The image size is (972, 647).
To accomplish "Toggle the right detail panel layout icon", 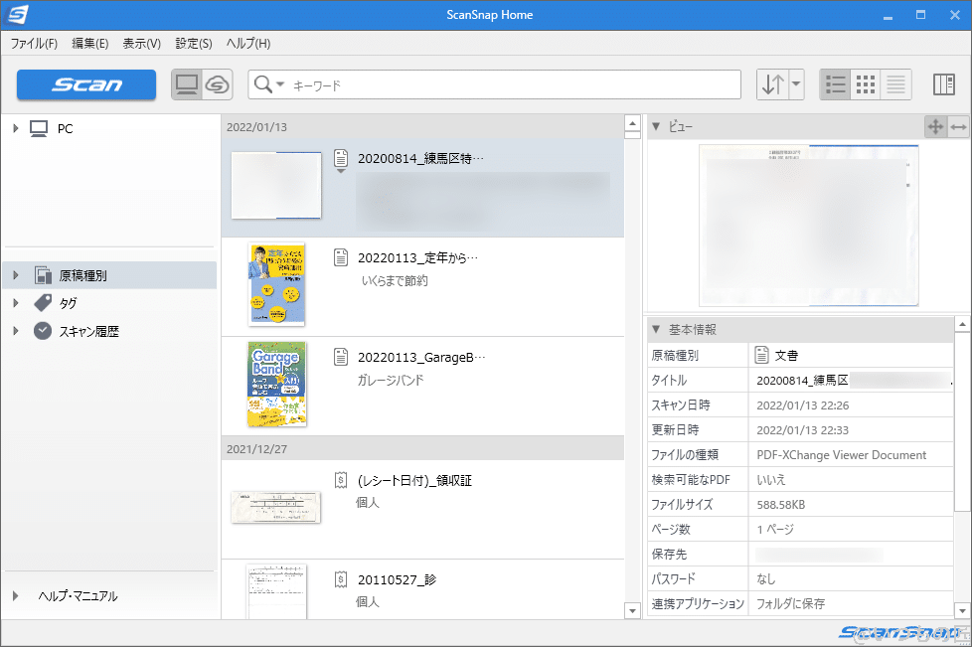I will click(x=942, y=84).
